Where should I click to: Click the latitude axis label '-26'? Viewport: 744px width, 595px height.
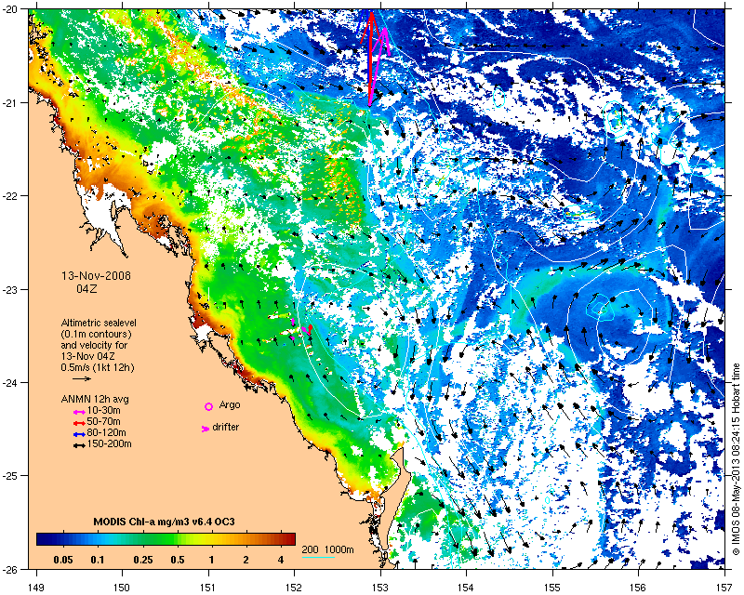(x=12, y=568)
